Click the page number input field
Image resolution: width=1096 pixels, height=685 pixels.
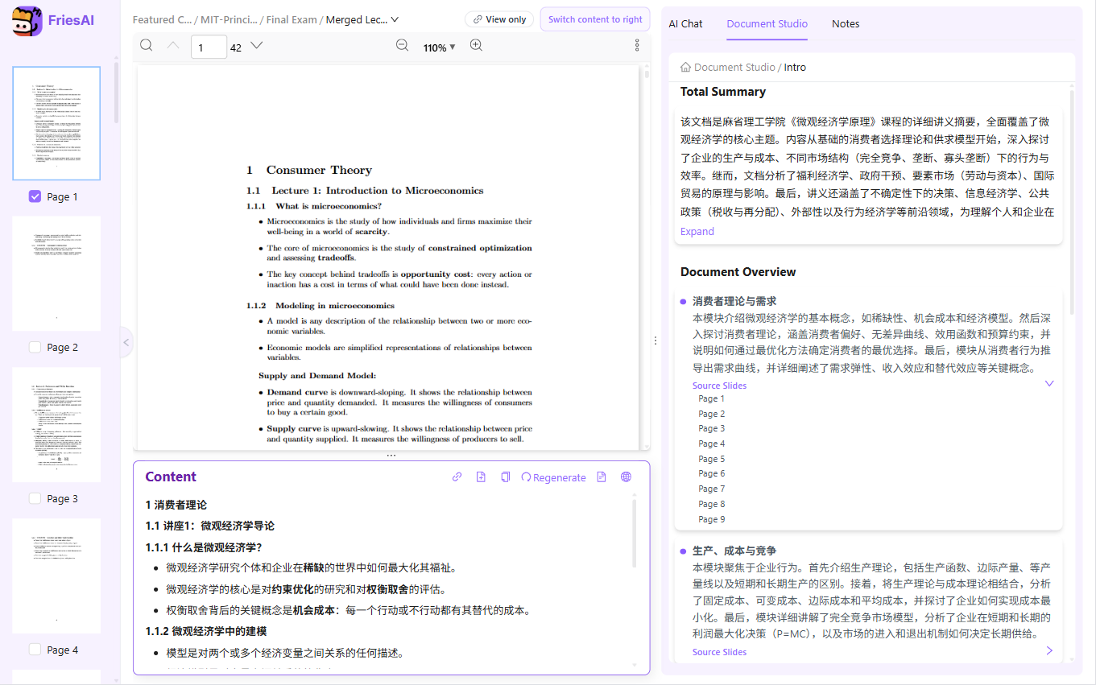[x=209, y=47]
